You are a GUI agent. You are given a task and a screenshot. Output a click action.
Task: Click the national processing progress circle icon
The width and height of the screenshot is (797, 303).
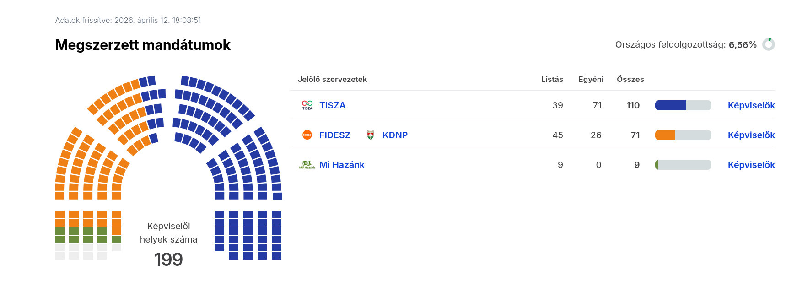(x=769, y=44)
